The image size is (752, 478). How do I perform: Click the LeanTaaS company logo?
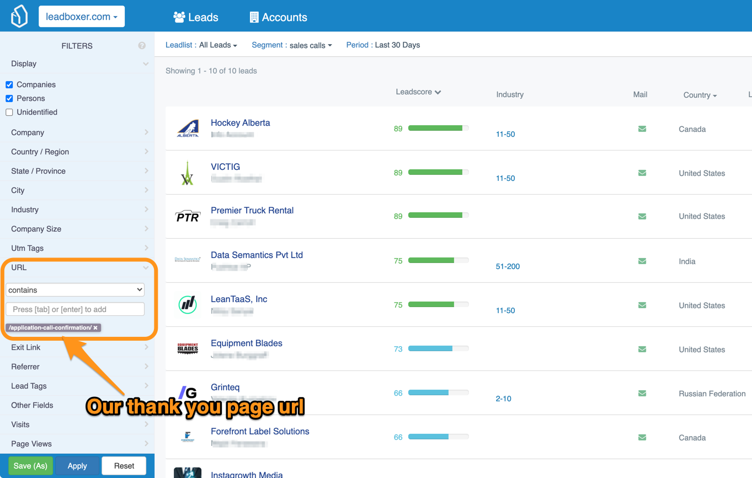point(188,304)
